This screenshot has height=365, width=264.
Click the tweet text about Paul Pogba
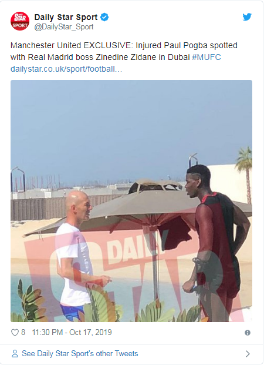(x=124, y=51)
